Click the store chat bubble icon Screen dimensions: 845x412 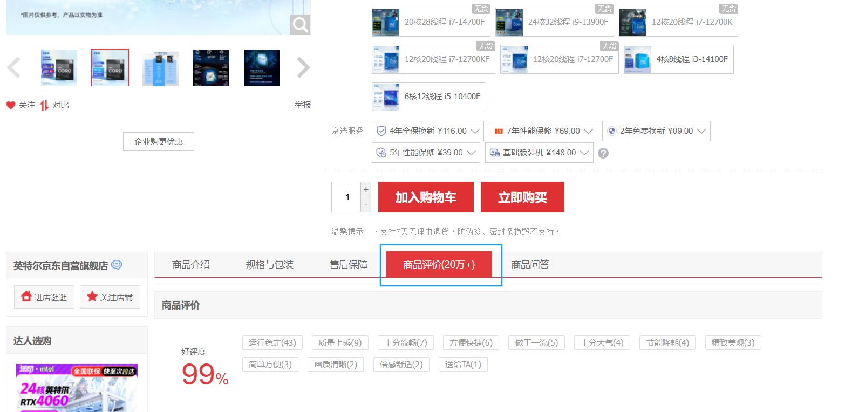(x=117, y=265)
